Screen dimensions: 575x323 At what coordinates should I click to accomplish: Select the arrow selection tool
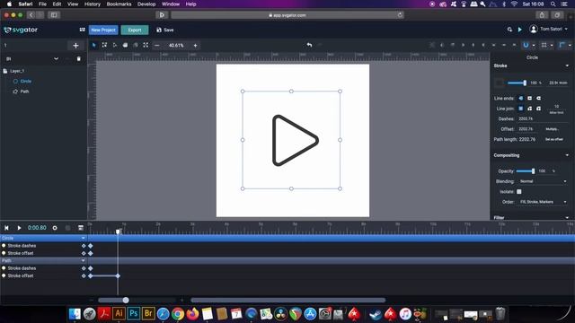coord(93,45)
